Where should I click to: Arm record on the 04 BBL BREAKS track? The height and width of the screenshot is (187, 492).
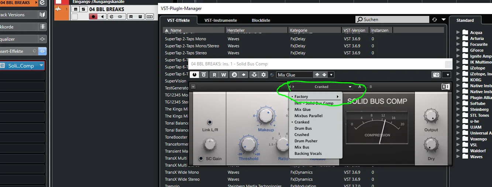(x=93, y=17)
